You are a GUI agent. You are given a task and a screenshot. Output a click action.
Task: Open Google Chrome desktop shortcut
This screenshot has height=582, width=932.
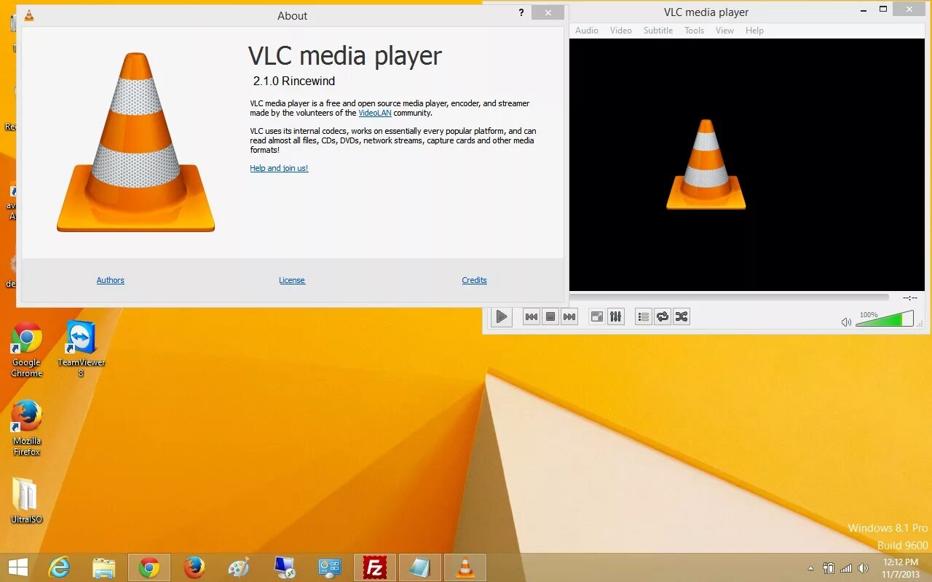[x=27, y=351]
